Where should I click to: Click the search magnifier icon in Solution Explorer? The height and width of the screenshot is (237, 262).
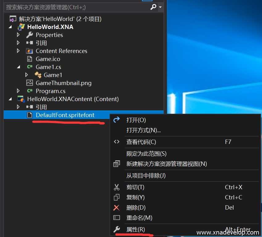[x=153, y=7]
